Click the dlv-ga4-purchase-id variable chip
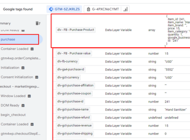The image size is (190, 140). pyautogui.click(x=71, y=69)
